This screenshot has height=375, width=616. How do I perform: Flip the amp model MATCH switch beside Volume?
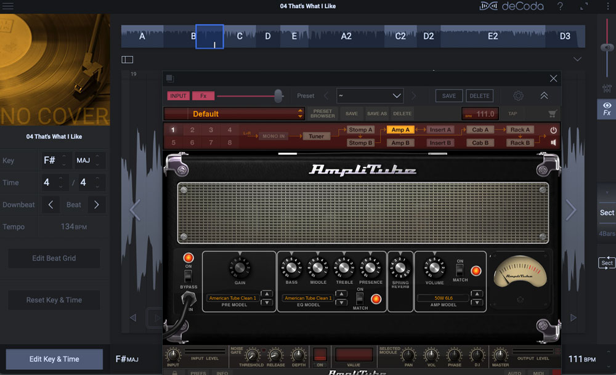click(460, 270)
